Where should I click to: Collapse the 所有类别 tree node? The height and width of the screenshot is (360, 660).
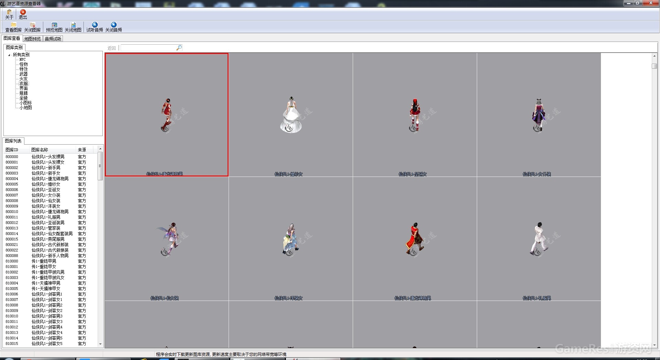pos(9,55)
